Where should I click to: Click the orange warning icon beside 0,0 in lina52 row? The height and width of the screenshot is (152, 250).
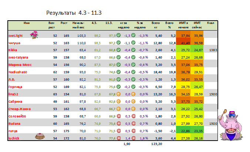(134, 94)
